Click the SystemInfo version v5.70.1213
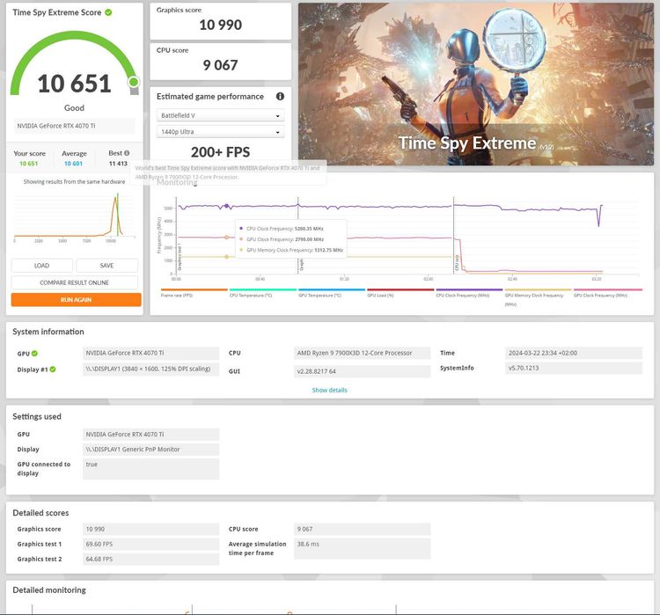660x615 pixels. 574,368
